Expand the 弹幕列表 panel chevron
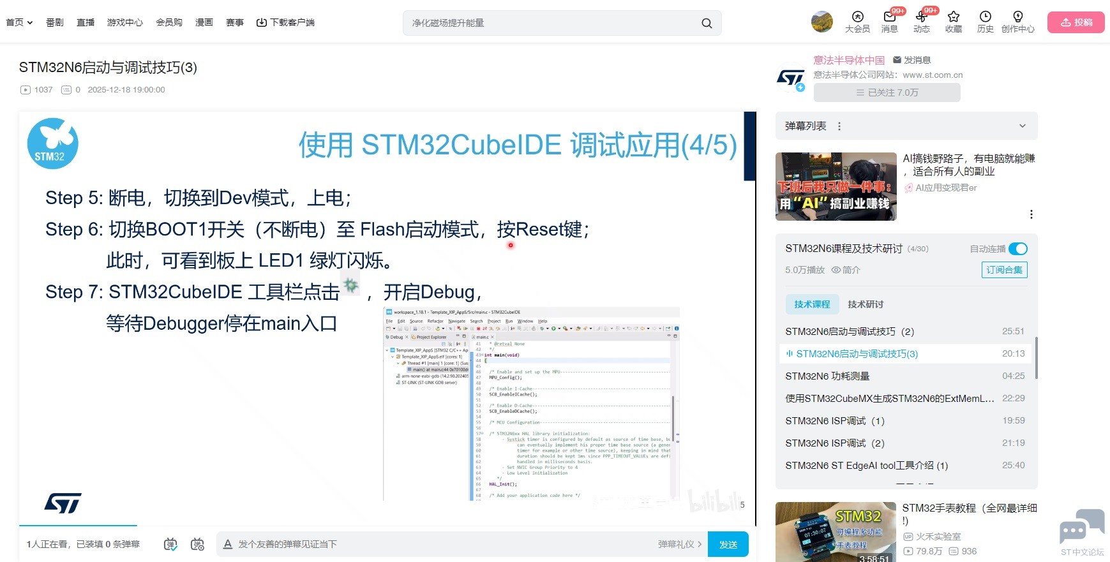The image size is (1110, 562). click(1022, 126)
